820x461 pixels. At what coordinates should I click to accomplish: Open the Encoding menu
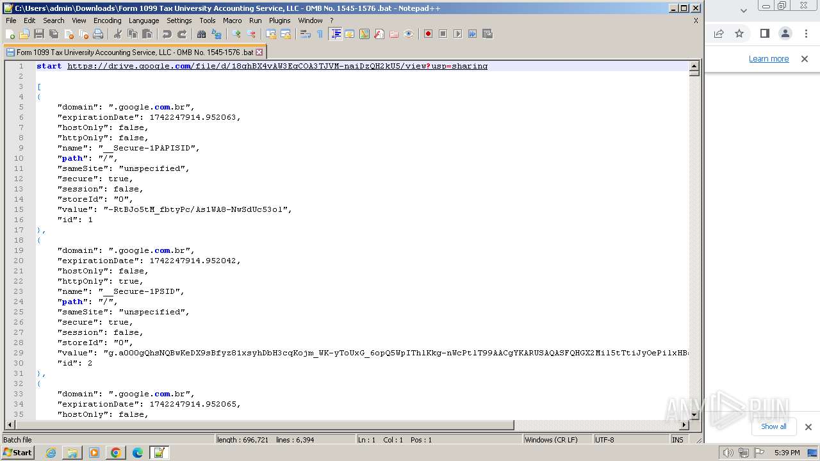click(x=107, y=20)
